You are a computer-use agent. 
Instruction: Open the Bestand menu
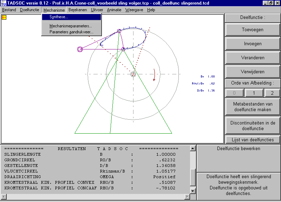point(9,10)
